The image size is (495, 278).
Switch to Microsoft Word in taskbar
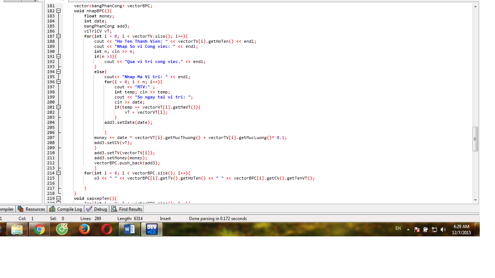click(129, 229)
